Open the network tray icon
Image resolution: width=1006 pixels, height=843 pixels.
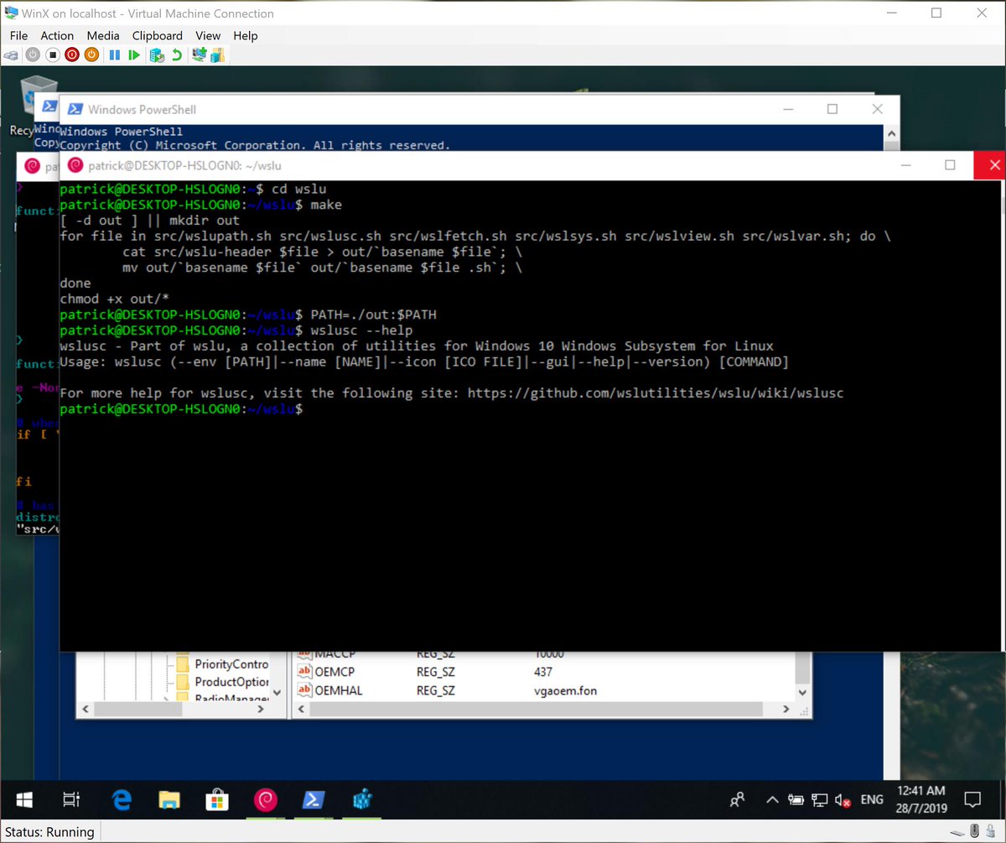(x=820, y=799)
